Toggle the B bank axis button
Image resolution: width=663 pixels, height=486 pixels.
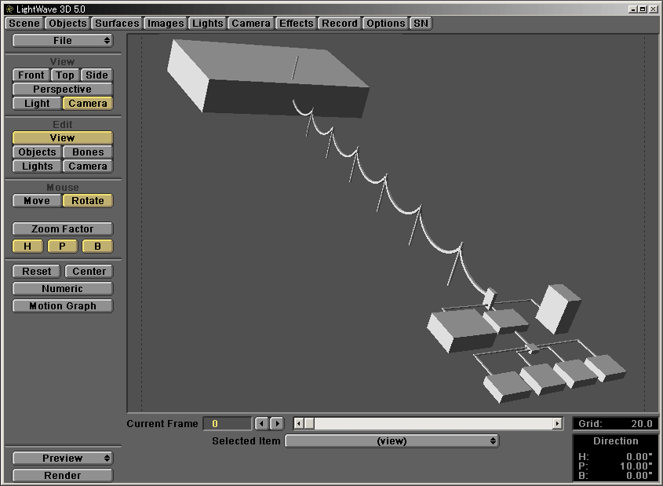coord(97,247)
